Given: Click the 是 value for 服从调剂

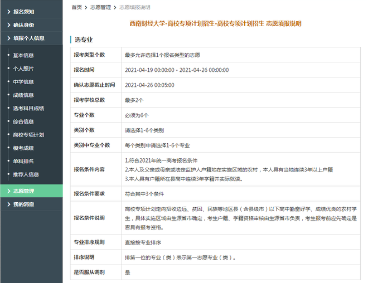Looking at the screenshot, I should [x=128, y=272].
